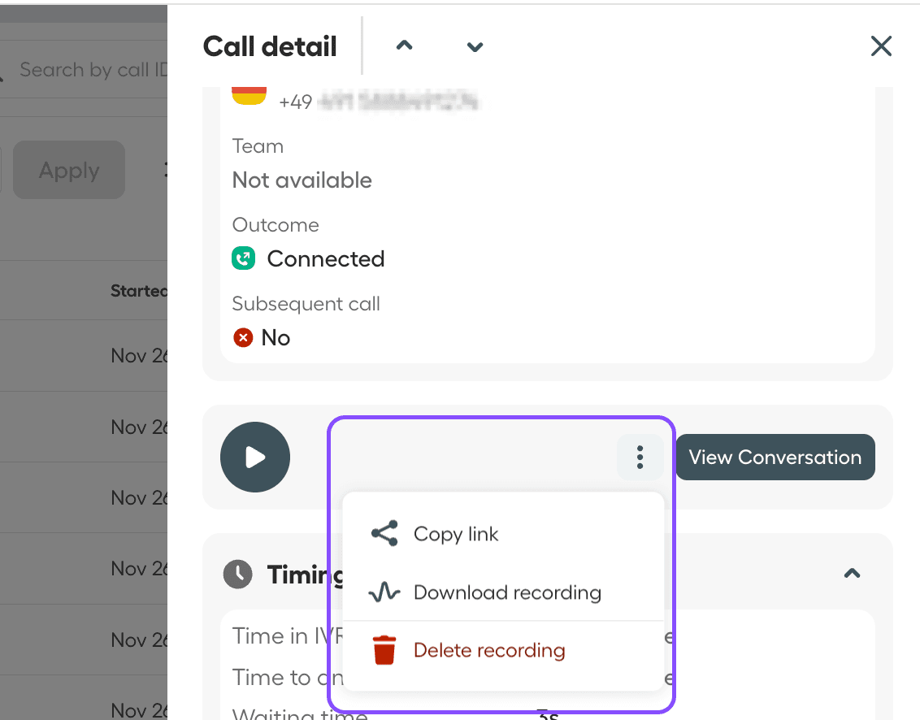The height and width of the screenshot is (720, 920).
Task: Open the three-dot recording options menu
Action: pos(640,458)
